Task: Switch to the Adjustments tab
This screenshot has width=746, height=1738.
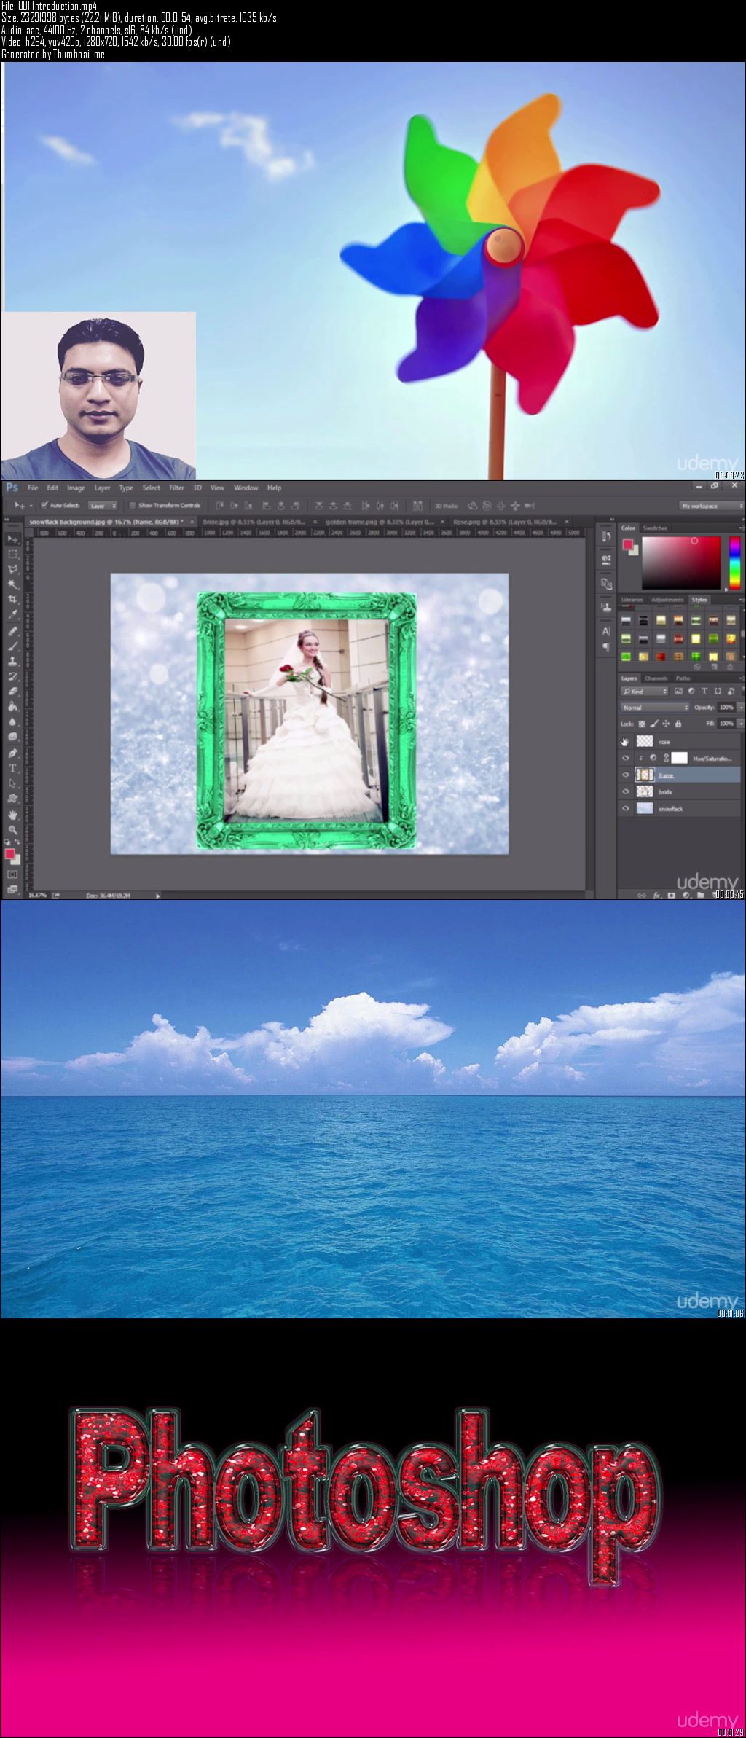Action: click(667, 600)
